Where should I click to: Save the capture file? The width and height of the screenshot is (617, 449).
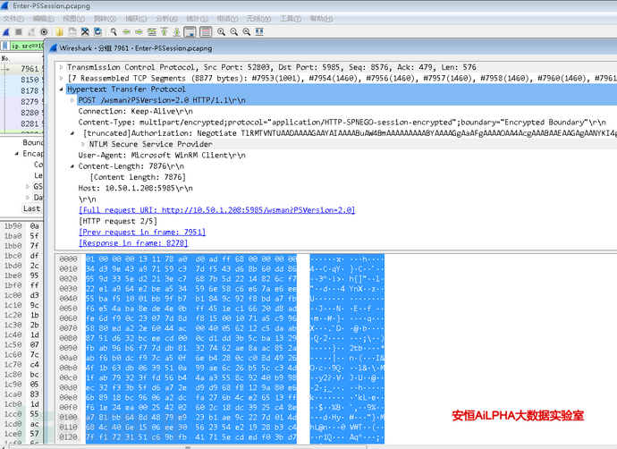(72, 32)
